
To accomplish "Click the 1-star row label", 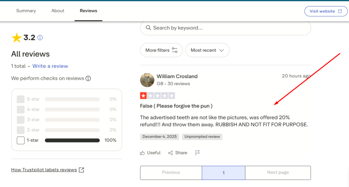I will click(33, 140).
